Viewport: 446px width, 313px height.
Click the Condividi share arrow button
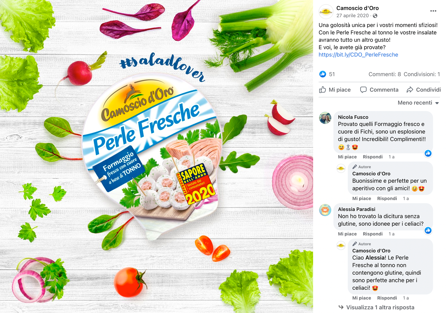click(424, 90)
